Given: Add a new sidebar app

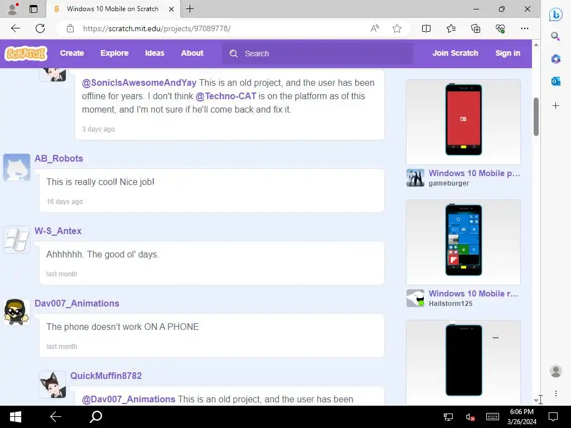Looking at the screenshot, I should (x=555, y=105).
